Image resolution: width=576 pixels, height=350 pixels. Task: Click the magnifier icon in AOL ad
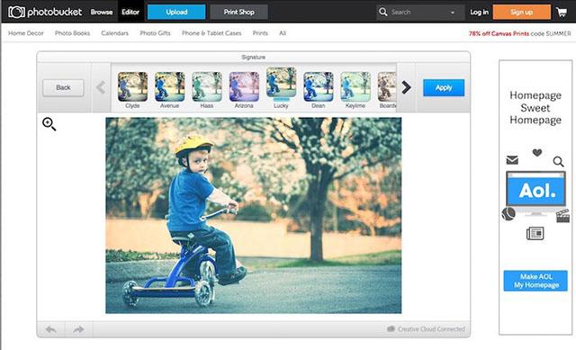point(558,161)
